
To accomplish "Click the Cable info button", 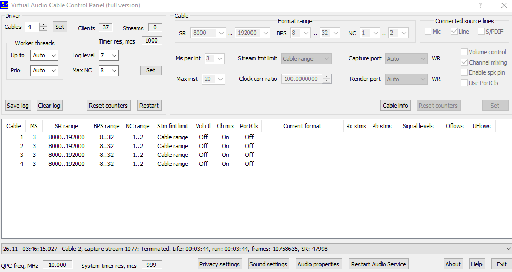I will (x=395, y=106).
